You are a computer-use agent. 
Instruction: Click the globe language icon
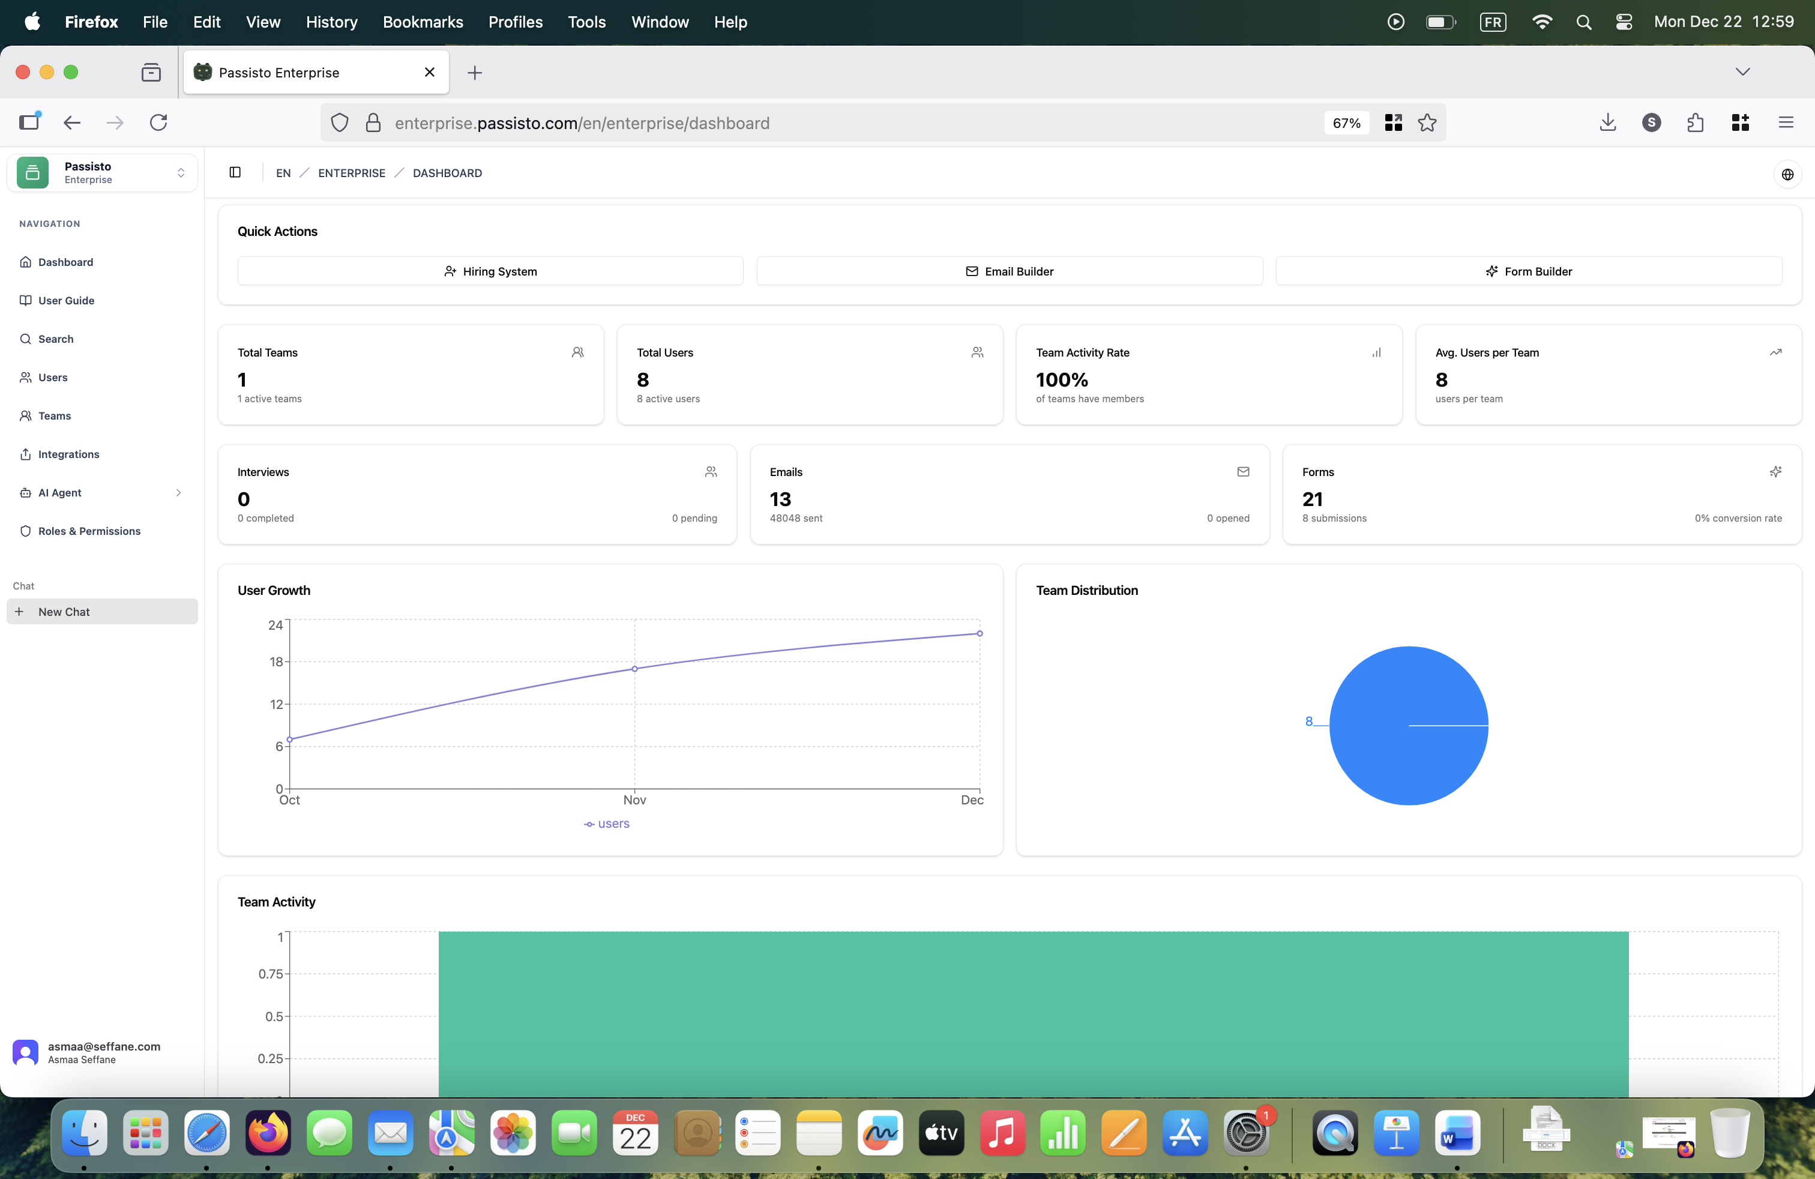click(x=1787, y=174)
